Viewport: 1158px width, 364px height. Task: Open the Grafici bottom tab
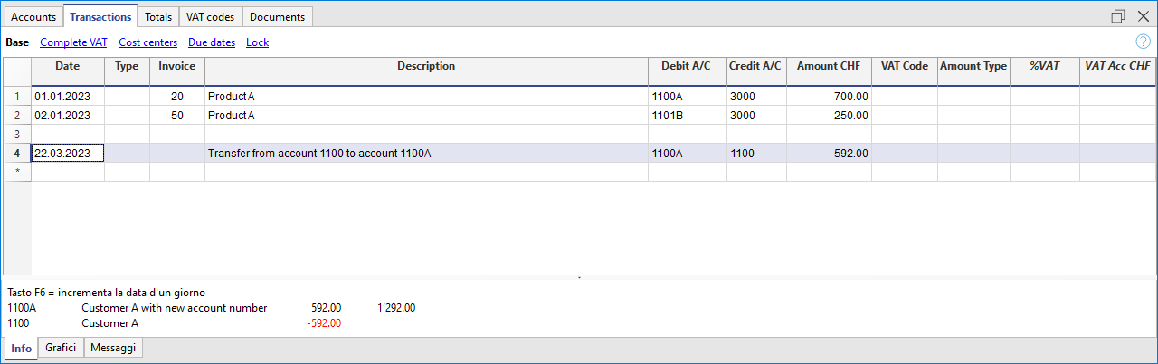click(62, 348)
